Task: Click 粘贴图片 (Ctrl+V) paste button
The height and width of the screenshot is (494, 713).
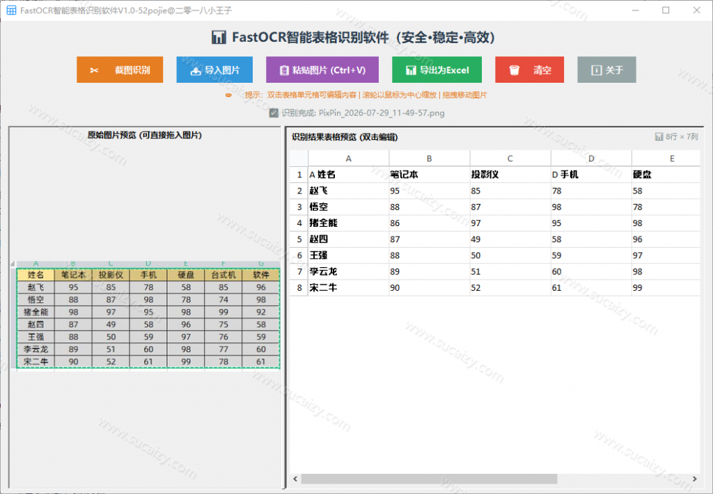Action: pyautogui.click(x=322, y=70)
